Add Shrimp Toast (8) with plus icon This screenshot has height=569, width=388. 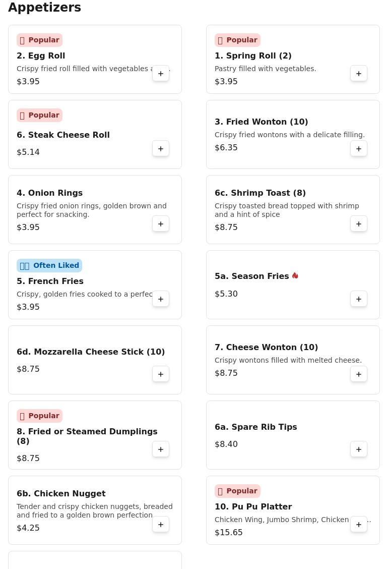click(x=359, y=223)
